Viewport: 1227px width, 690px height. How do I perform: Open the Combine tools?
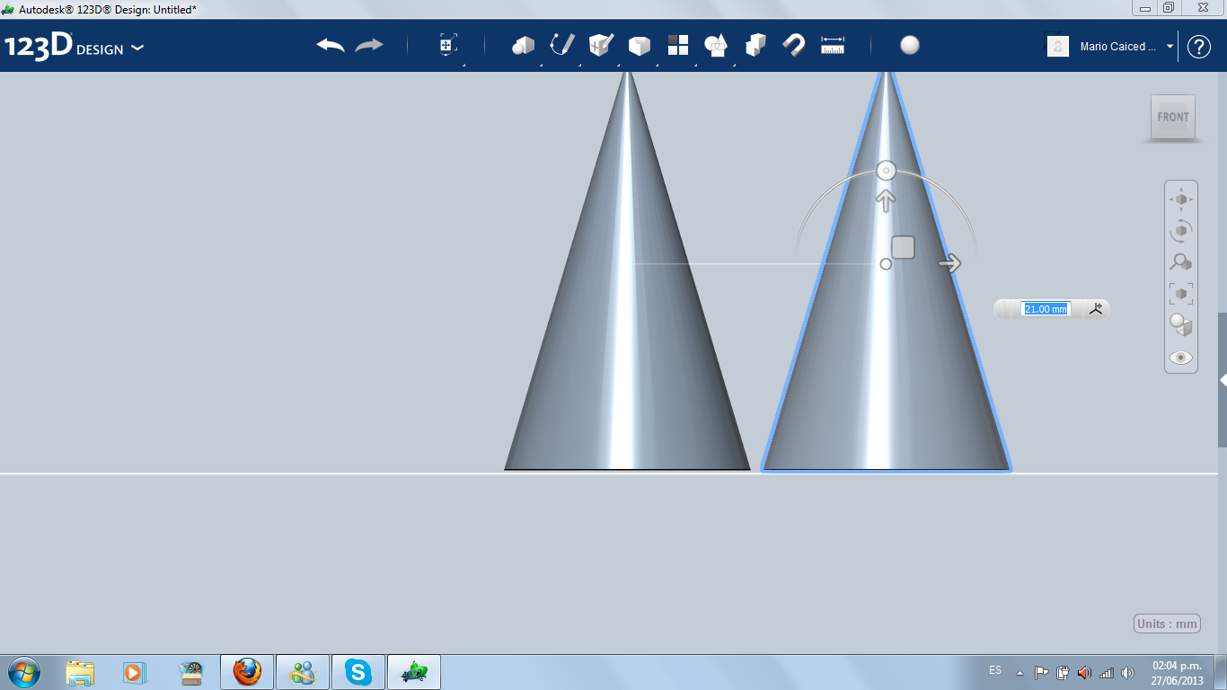pyautogui.click(x=755, y=45)
